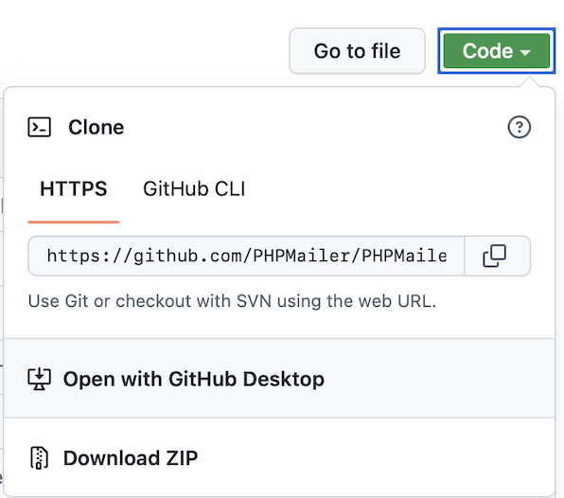Click the terminal icon beside Clone
This screenshot has height=498, width=564.
pos(39,127)
